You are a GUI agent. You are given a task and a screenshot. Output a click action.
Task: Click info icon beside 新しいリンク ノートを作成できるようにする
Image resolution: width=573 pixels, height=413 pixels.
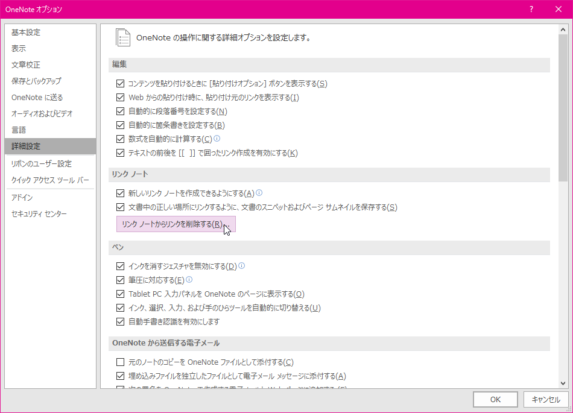[259, 192]
